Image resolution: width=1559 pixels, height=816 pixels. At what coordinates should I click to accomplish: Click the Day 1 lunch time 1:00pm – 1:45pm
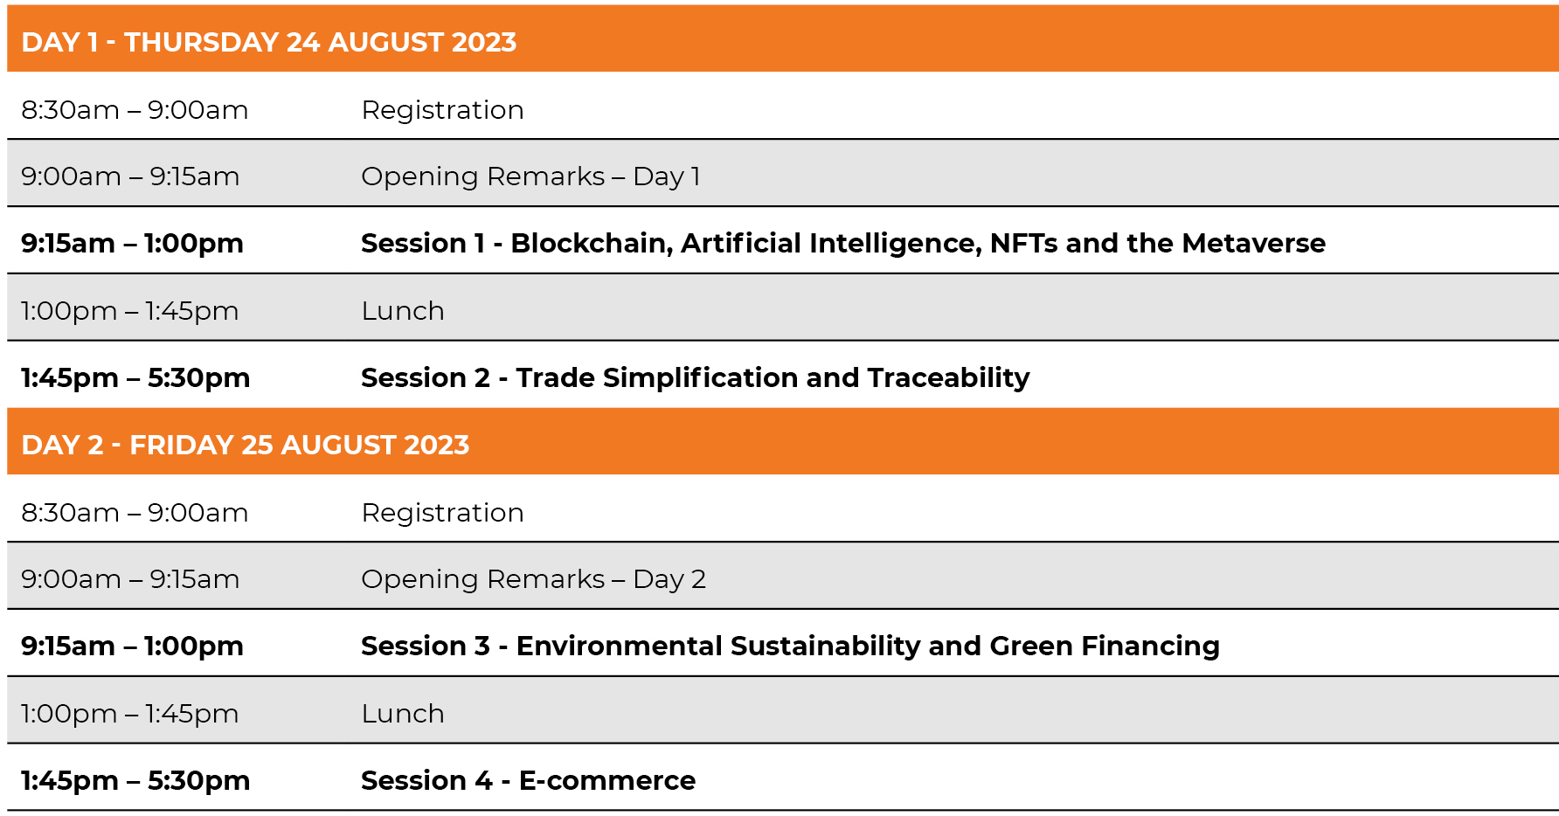click(130, 311)
